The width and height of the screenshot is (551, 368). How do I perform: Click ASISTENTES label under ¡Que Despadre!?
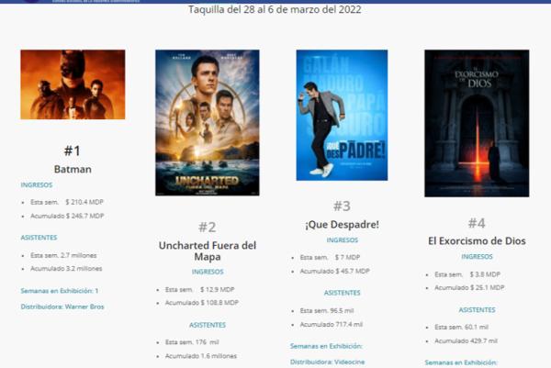[x=343, y=293]
